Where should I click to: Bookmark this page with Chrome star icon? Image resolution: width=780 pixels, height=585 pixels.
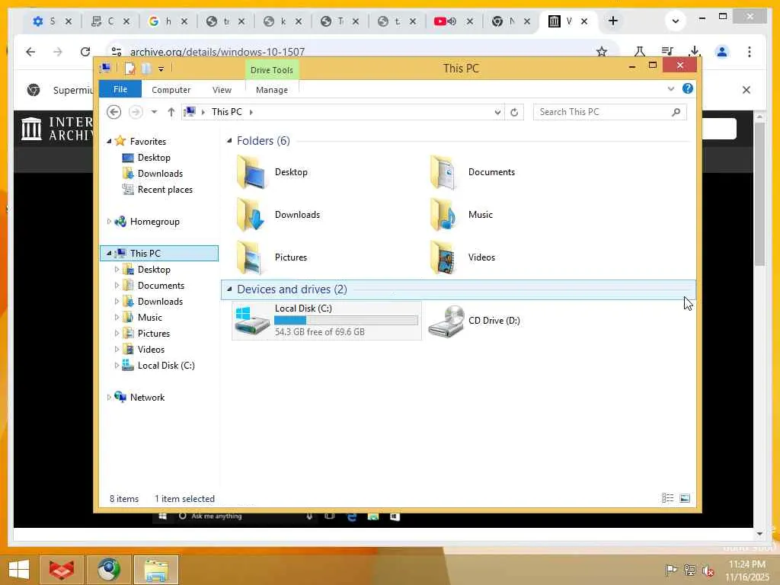coord(602,51)
